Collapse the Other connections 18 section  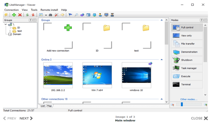pos(162,99)
